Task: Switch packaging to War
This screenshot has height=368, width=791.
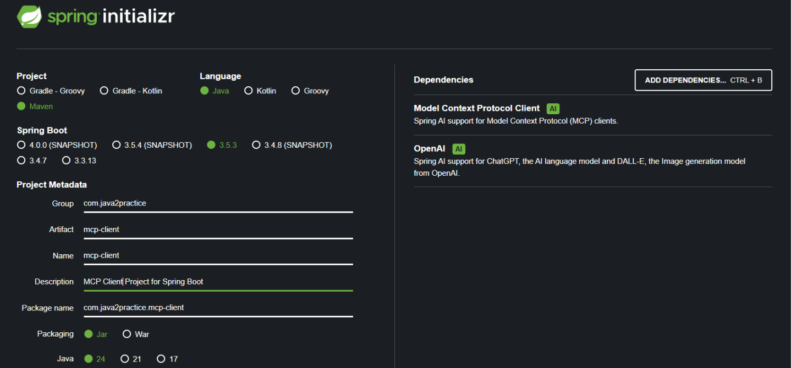Action: tap(127, 334)
